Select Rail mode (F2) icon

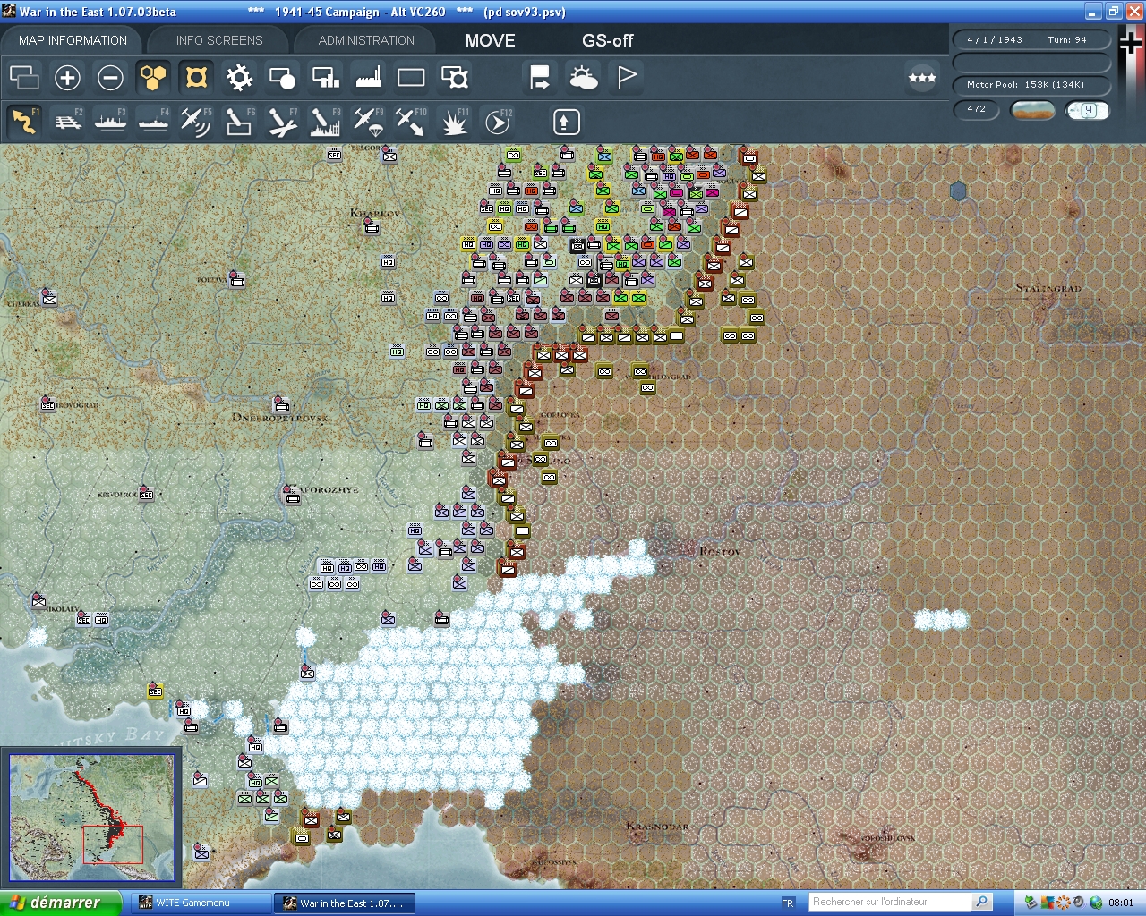(67, 122)
